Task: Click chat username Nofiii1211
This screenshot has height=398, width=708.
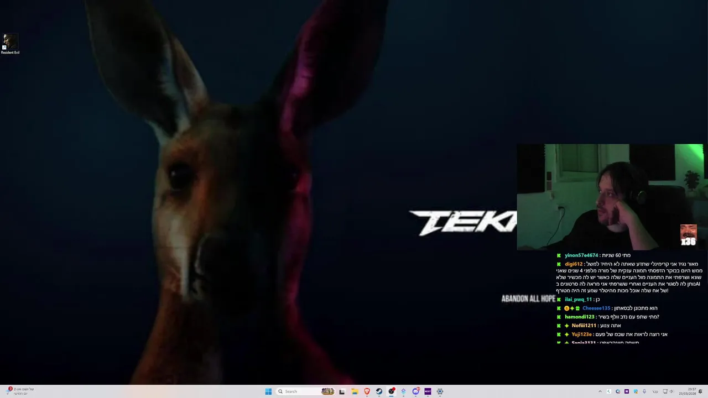Action: point(584,326)
